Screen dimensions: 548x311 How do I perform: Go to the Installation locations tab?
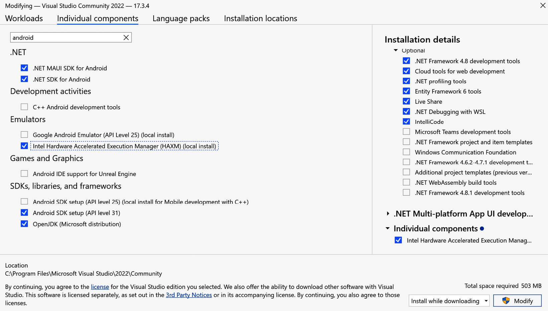(260, 18)
